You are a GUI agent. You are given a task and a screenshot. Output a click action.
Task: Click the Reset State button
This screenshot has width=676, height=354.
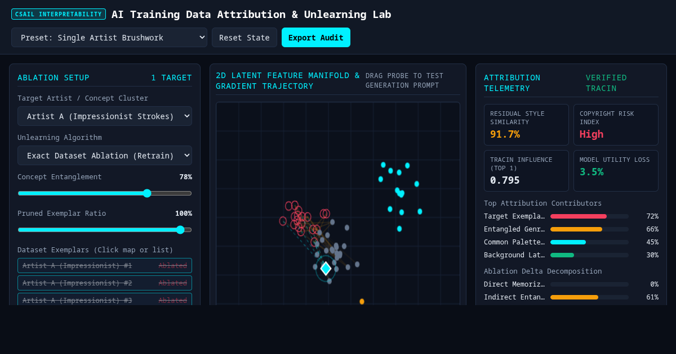244,38
